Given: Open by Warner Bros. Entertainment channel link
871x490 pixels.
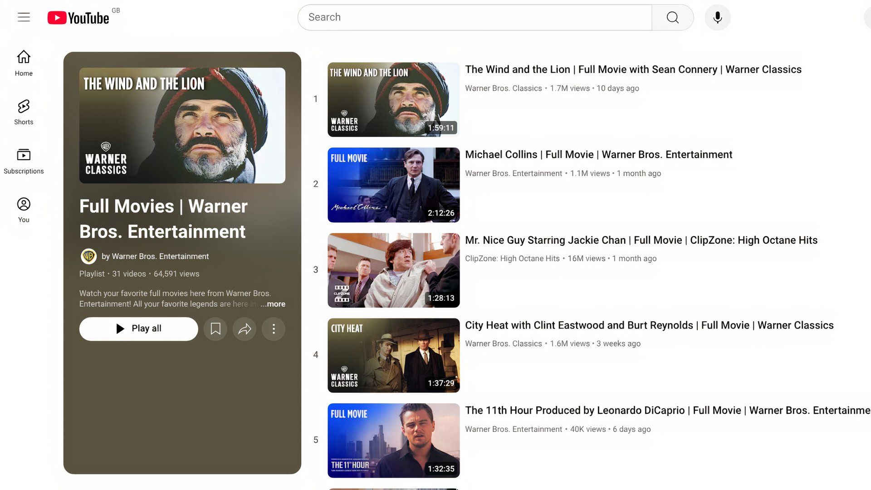Looking at the screenshot, I should [x=155, y=256].
